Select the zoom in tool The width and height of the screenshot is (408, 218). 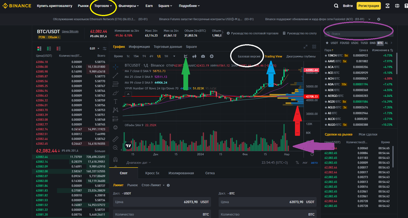point(116,148)
